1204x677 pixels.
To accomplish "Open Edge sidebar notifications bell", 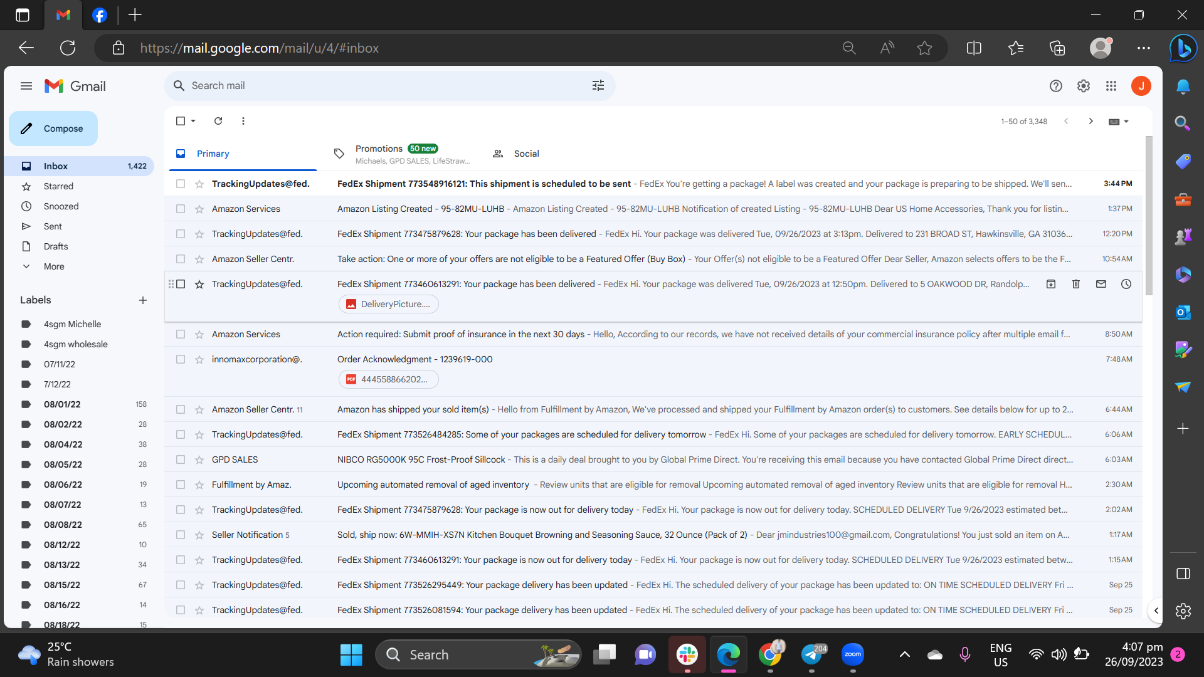I will (x=1183, y=87).
